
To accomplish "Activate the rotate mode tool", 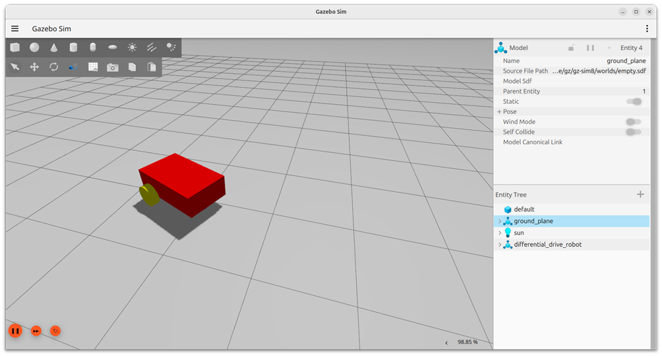I will pos(54,67).
